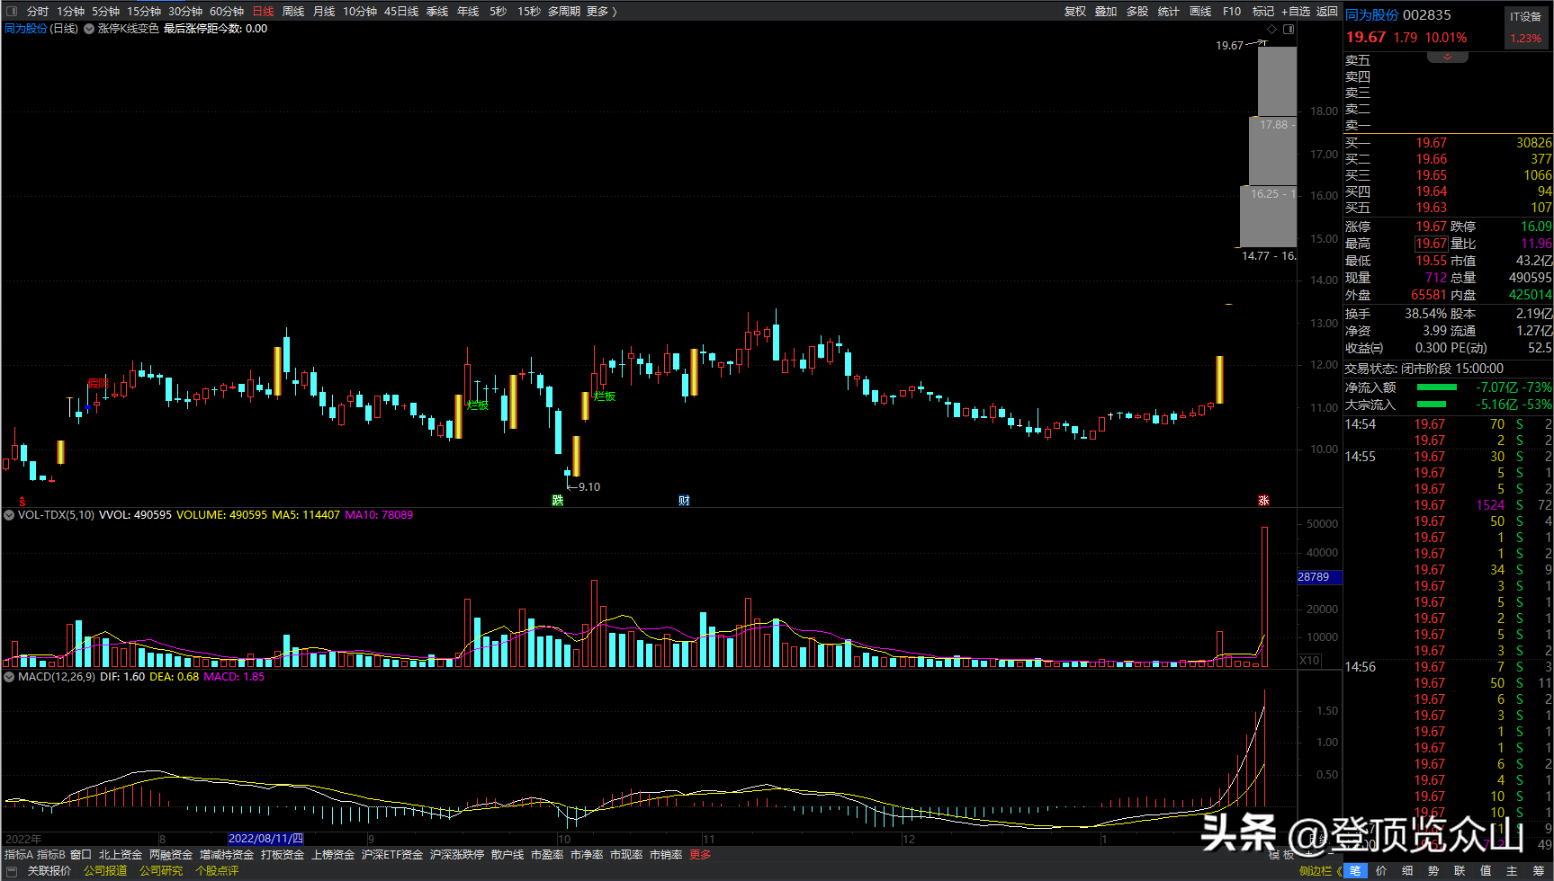Click the panel icon left of 关联报价

tap(11, 870)
